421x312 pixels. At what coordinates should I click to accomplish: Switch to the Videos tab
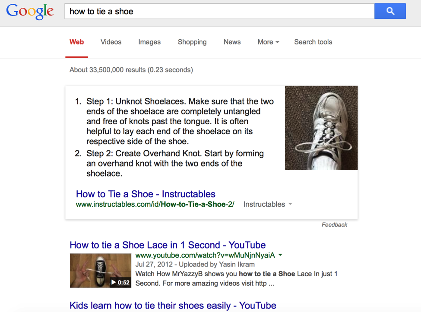pos(111,42)
